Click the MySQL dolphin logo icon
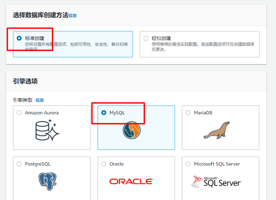The height and width of the screenshot is (200, 276). 131,130
